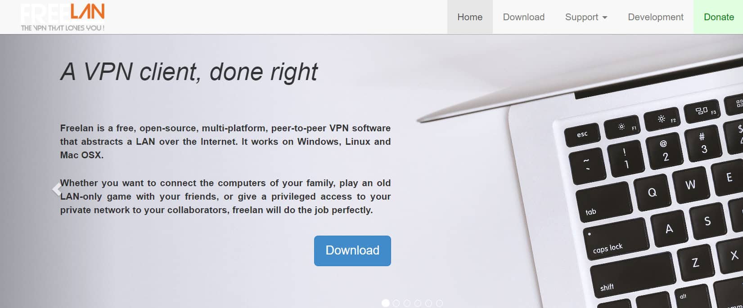Viewport: 743px width, 308px height.
Task: Jump to the third carousel slide dot
Action: point(407,303)
